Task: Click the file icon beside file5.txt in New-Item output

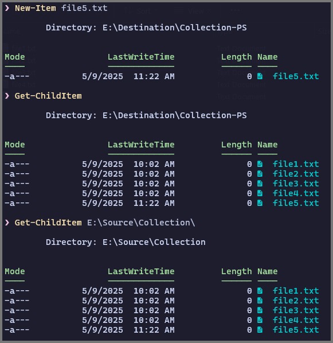Action: pos(260,76)
